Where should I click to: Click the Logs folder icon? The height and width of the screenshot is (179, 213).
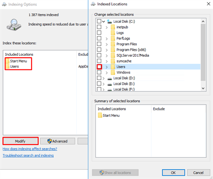coord(113,33)
